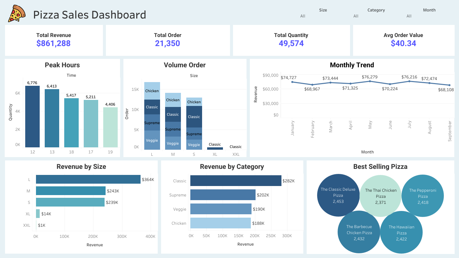Select the Veggie segment of the S column
459x258 pixels.
pyautogui.click(x=194, y=145)
